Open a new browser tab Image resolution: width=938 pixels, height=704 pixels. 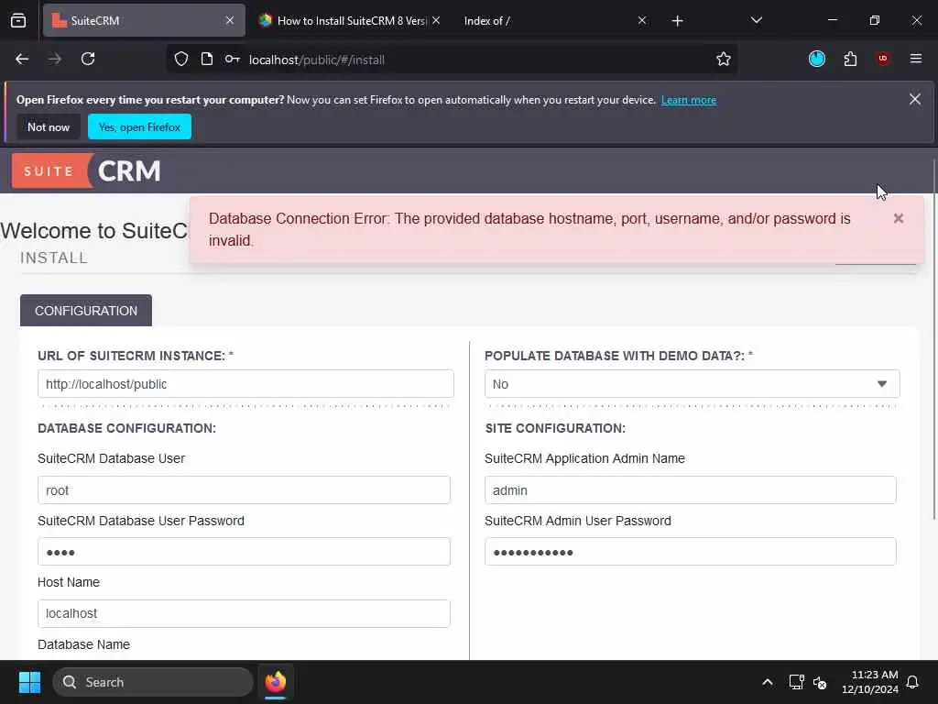[677, 21]
